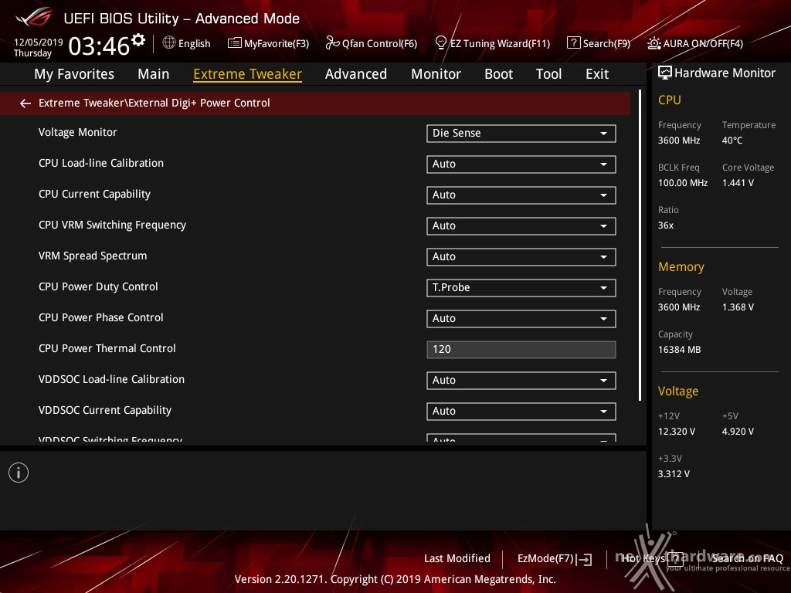Go to Monitor tab
The width and height of the screenshot is (791, 593).
coord(436,74)
